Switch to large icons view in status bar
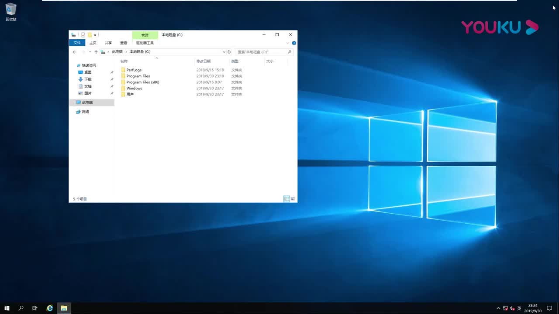Viewport: 559px width, 314px height. 292,199
